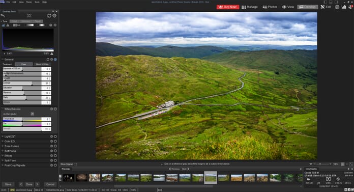Click the Buy Now! button

coord(228,7)
